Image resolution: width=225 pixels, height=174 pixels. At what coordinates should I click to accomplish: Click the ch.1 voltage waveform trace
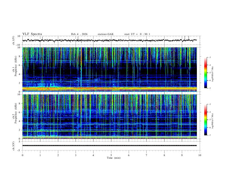(x=109, y=40)
